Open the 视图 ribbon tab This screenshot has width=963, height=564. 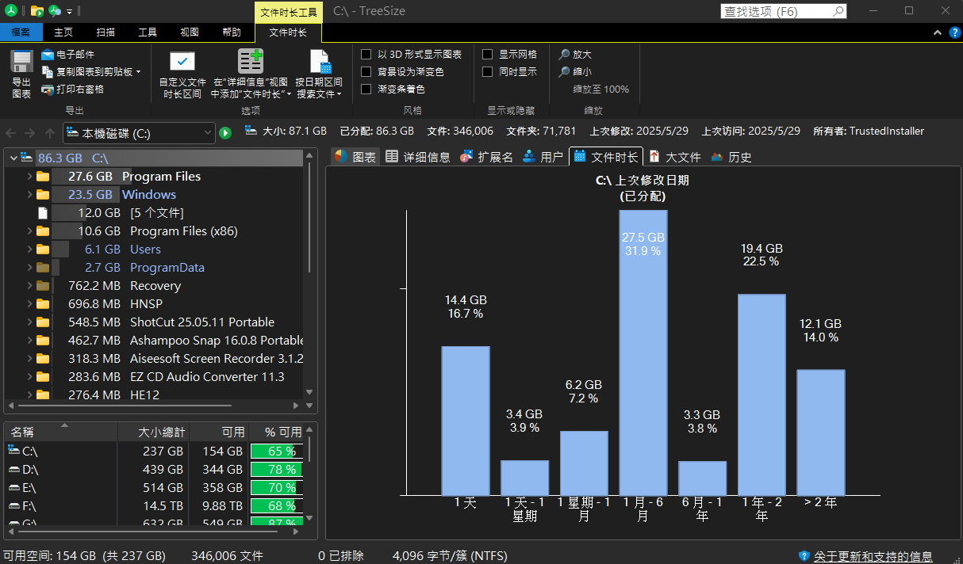(x=190, y=32)
